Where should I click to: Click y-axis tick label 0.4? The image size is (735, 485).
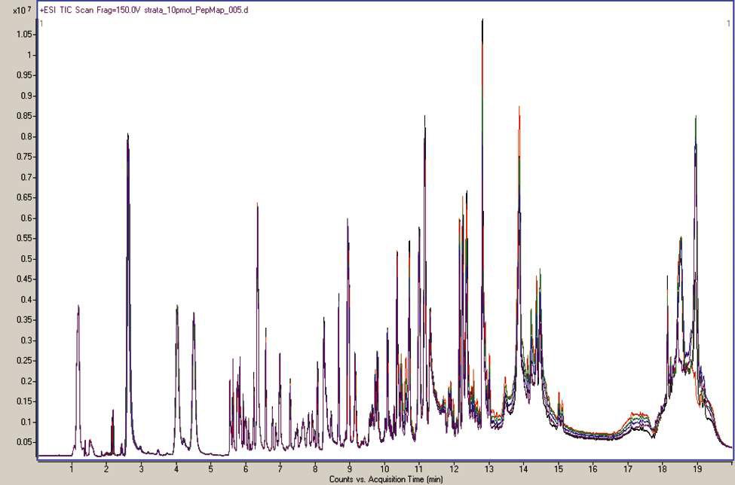pyautogui.click(x=25, y=299)
